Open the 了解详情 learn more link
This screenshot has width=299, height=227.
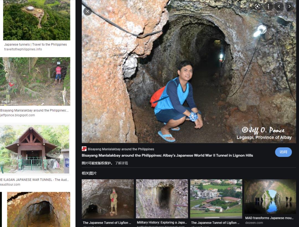click(121, 163)
